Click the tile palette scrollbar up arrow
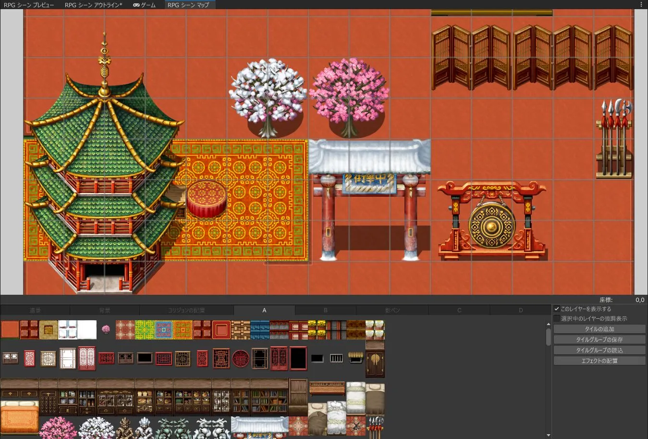The height and width of the screenshot is (439, 648). pos(548,324)
